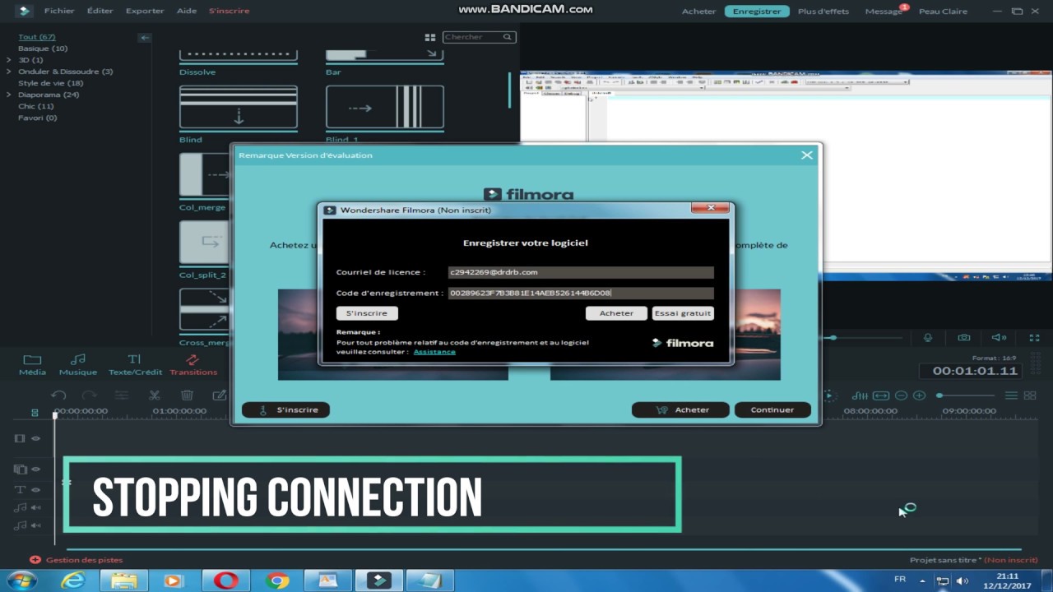
Task: Zoom out the timeline with minus icon
Action: (901, 395)
